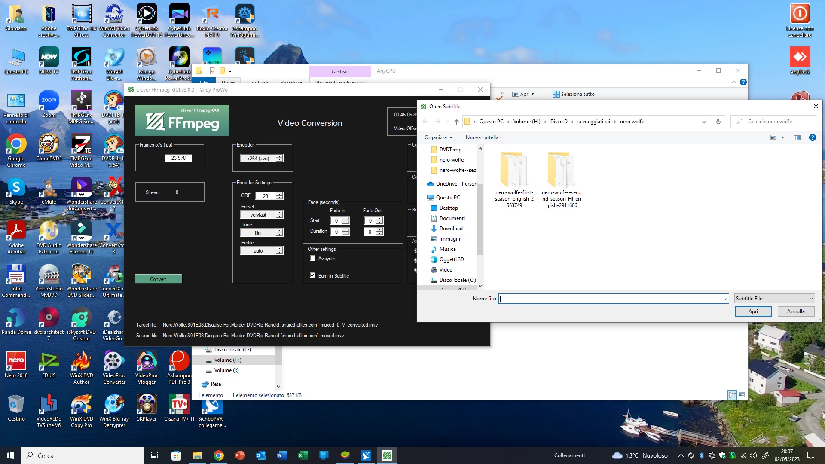This screenshot has height=464, width=825.
Task: Expand the Nome file history dropdown arrow
Action: [x=725, y=299]
